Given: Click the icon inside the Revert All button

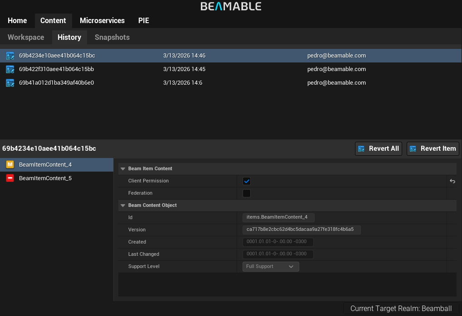Looking at the screenshot, I should click(x=361, y=148).
